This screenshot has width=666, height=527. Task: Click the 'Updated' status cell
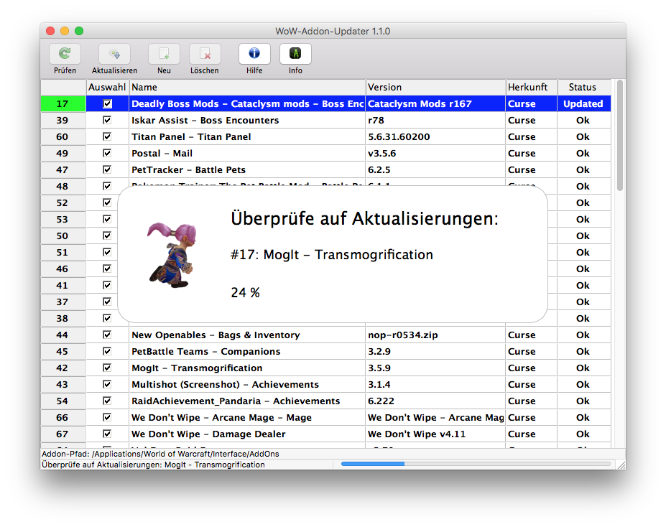tap(584, 103)
